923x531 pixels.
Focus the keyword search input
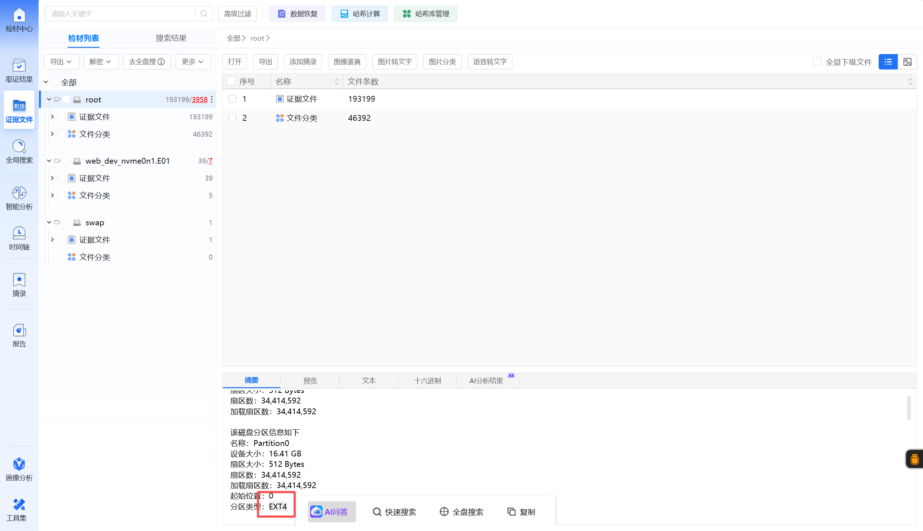[122, 14]
